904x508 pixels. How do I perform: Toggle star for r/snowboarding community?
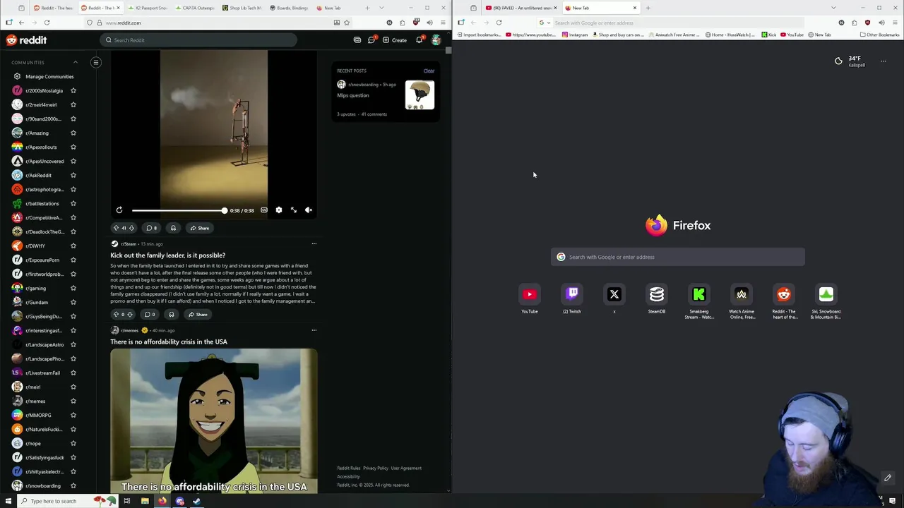73,485
